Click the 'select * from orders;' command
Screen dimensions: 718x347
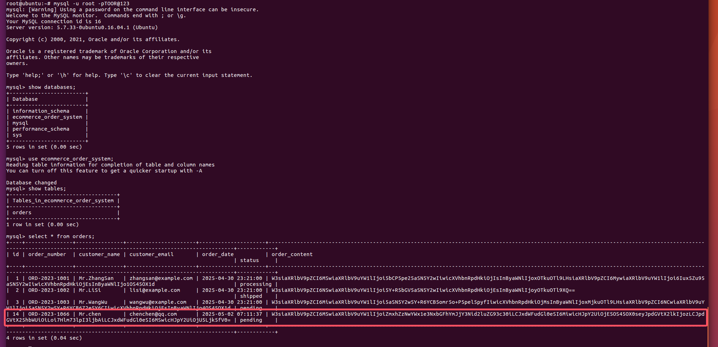(x=61, y=236)
